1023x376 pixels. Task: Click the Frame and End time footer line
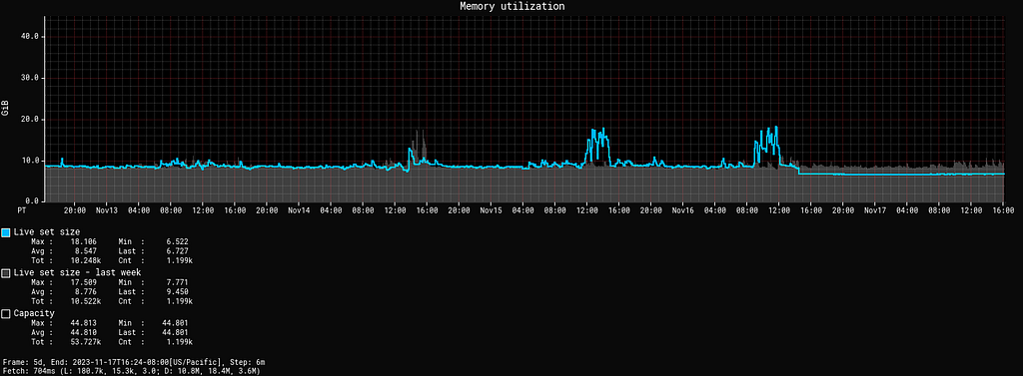coord(133,362)
